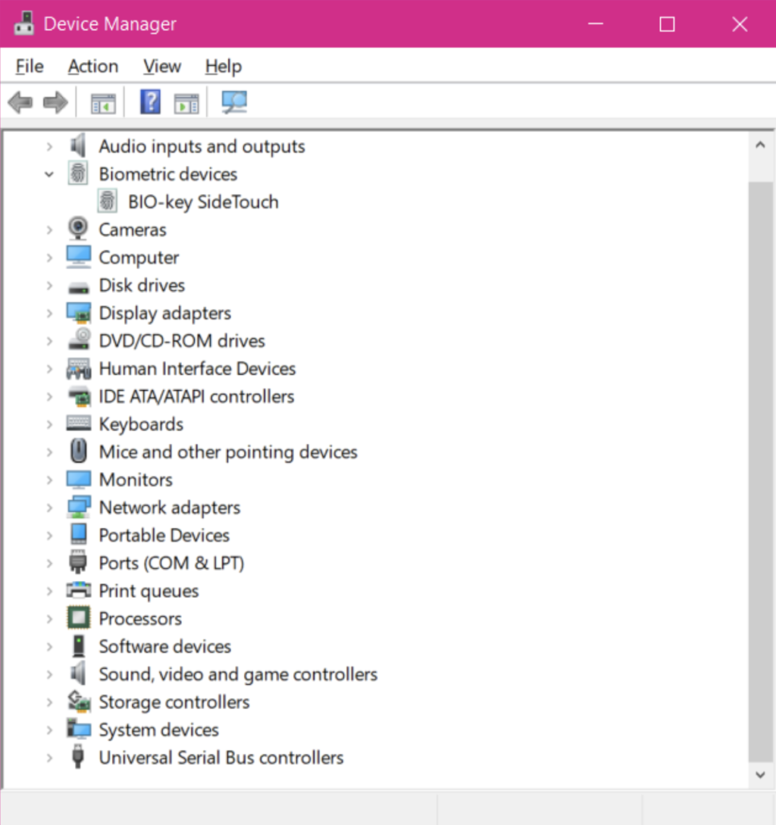Select the Audio inputs and outputs label

click(202, 147)
